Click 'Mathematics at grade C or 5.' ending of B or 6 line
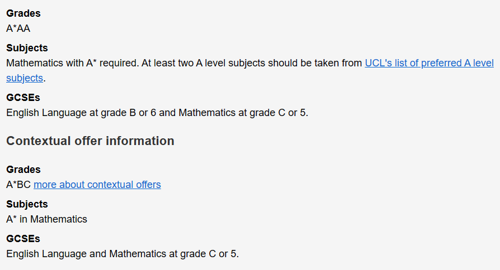This screenshot has width=500, height=270. click(243, 113)
